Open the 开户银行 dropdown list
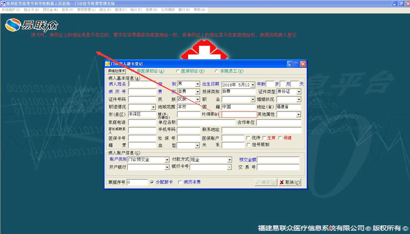410x234 pixels. (x=167, y=167)
